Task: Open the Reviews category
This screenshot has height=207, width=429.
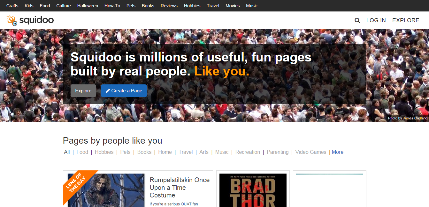Action: [x=169, y=6]
